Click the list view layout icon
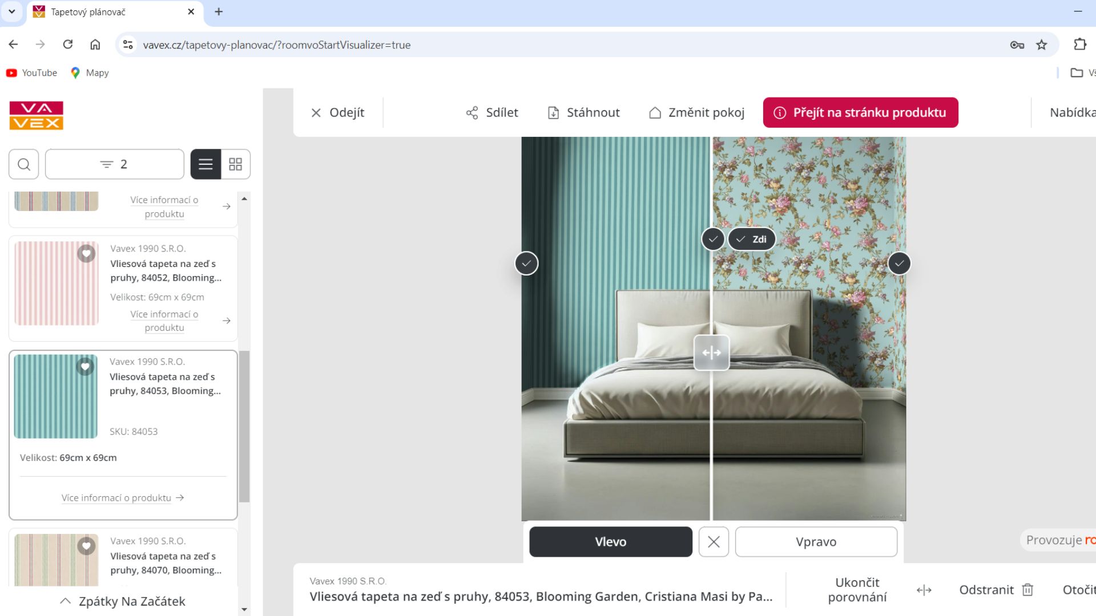This screenshot has width=1096, height=616. [205, 164]
